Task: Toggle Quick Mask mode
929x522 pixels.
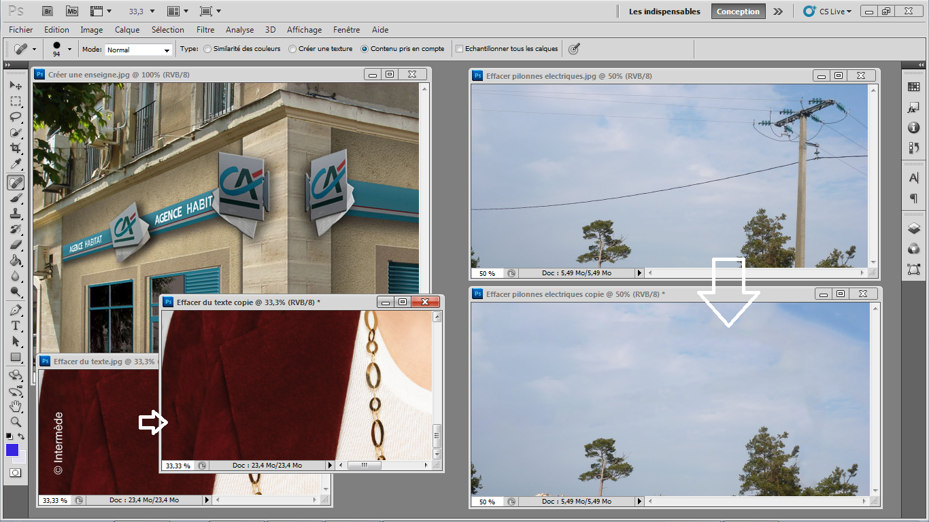Action: [x=16, y=472]
